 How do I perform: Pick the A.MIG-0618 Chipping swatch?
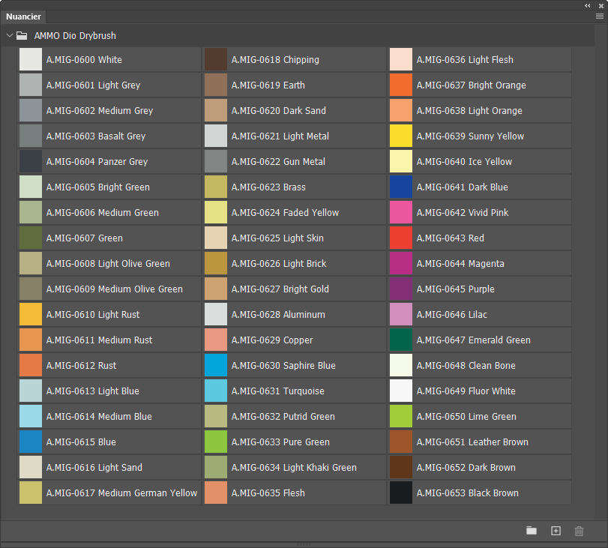[216, 59]
